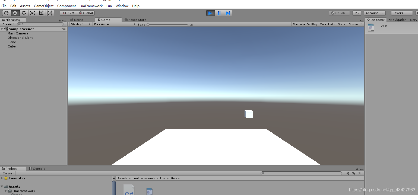The height and width of the screenshot is (195, 418).
Task: Select the combined Transform tool
Action: [x=50, y=13]
